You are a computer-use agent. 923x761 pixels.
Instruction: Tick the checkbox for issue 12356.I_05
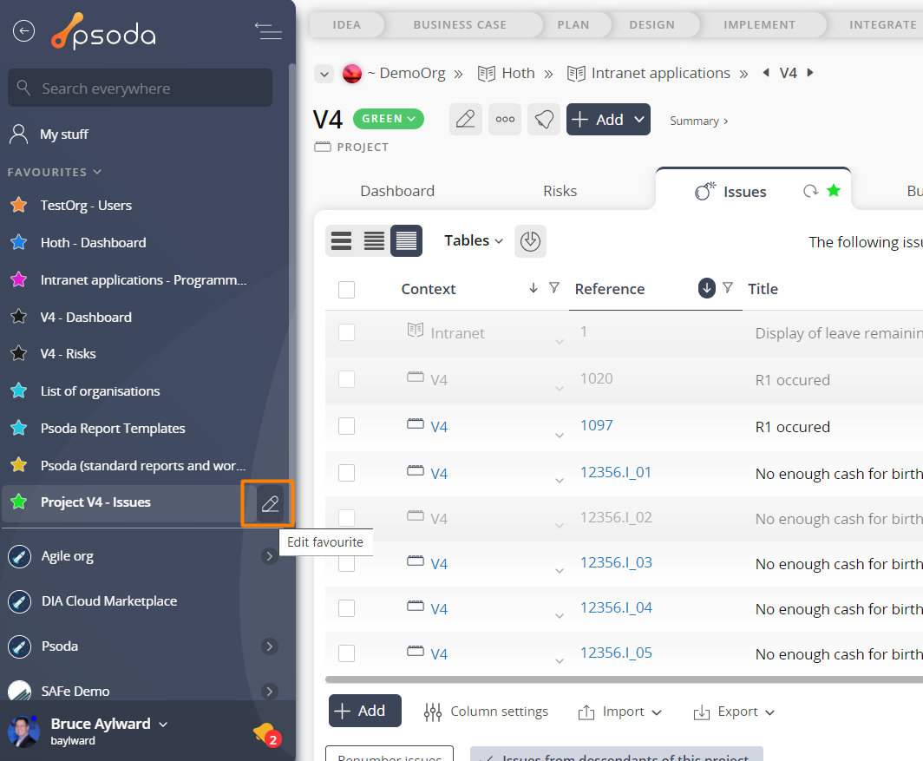(347, 653)
